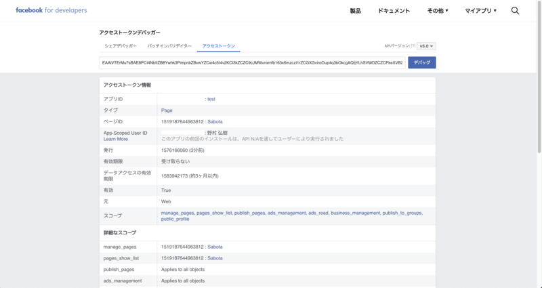
Task: Open the test app link
Action: [211, 99]
